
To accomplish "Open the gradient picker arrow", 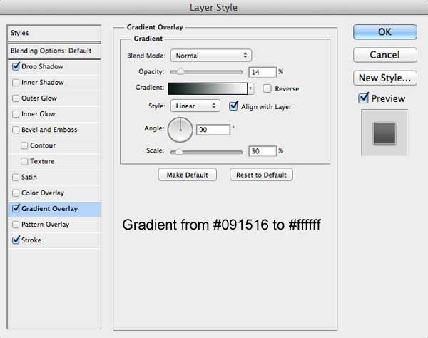I will pyautogui.click(x=250, y=88).
